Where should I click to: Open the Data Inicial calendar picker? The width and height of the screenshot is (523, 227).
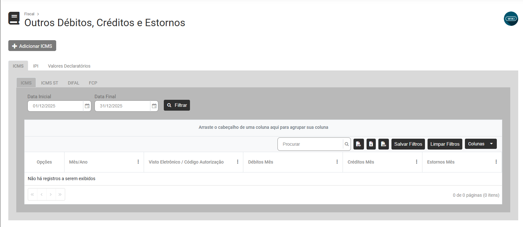tap(87, 106)
